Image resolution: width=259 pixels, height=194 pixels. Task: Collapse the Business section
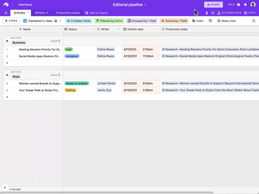pyautogui.click(x=7, y=41)
